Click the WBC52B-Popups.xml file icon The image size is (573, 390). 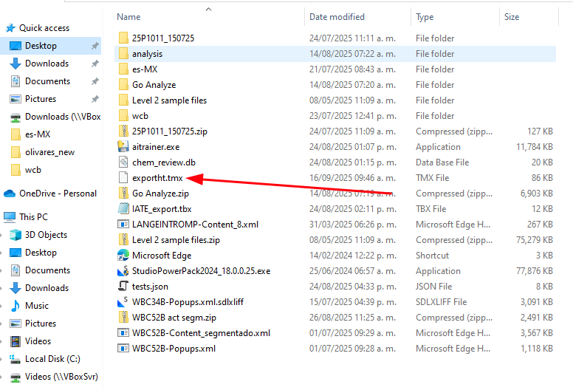123,349
